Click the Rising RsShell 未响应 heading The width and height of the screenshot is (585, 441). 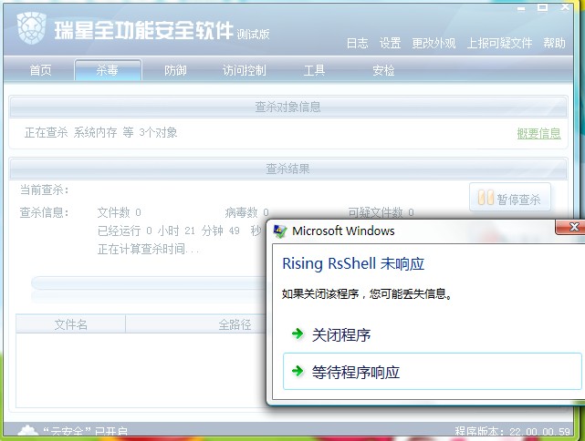tap(353, 263)
